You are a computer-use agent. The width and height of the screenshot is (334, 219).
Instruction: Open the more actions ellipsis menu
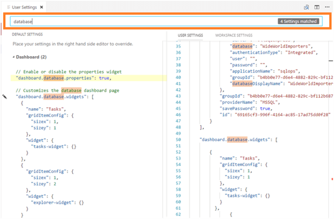pyautogui.click(x=327, y=7)
